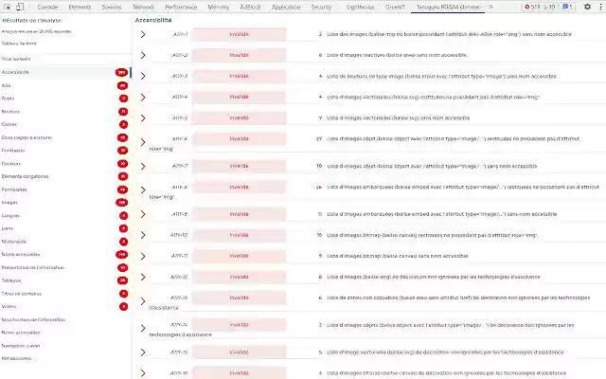The height and width of the screenshot is (379, 606).
Task: Open the Lighthouse tab
Action: (361, 7)
